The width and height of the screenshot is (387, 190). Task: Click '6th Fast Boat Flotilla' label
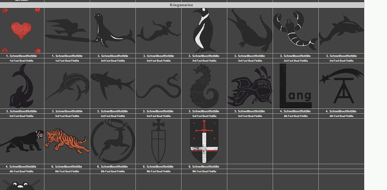[x=67, y=171]
